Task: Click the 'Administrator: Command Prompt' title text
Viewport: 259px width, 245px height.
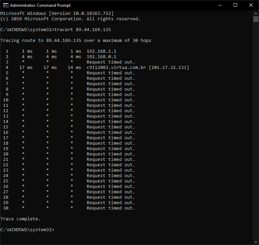Action: 40,5
